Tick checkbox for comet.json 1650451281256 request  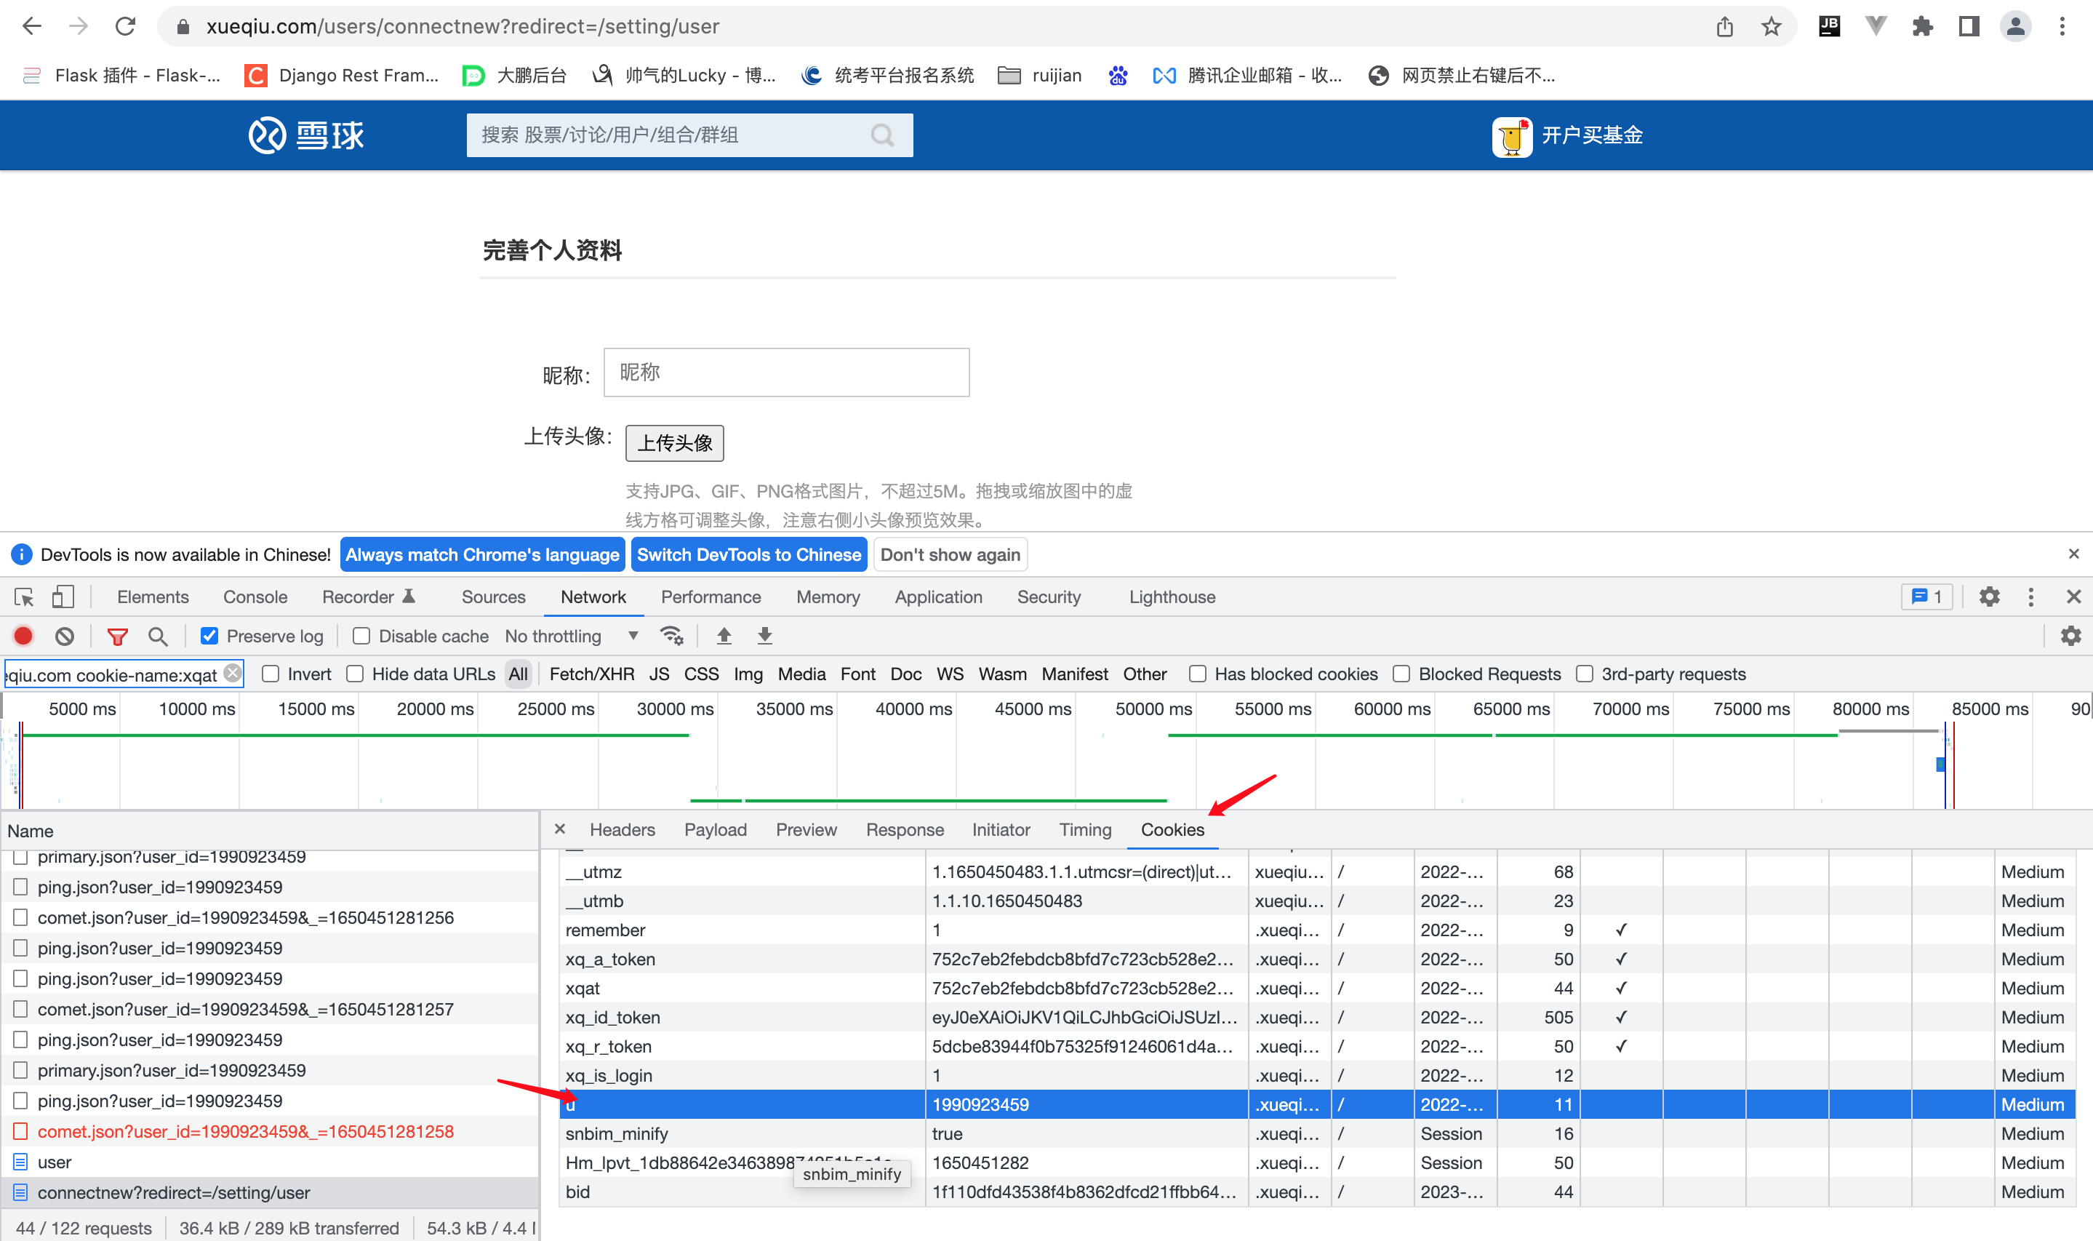click(x=21, y=917)
